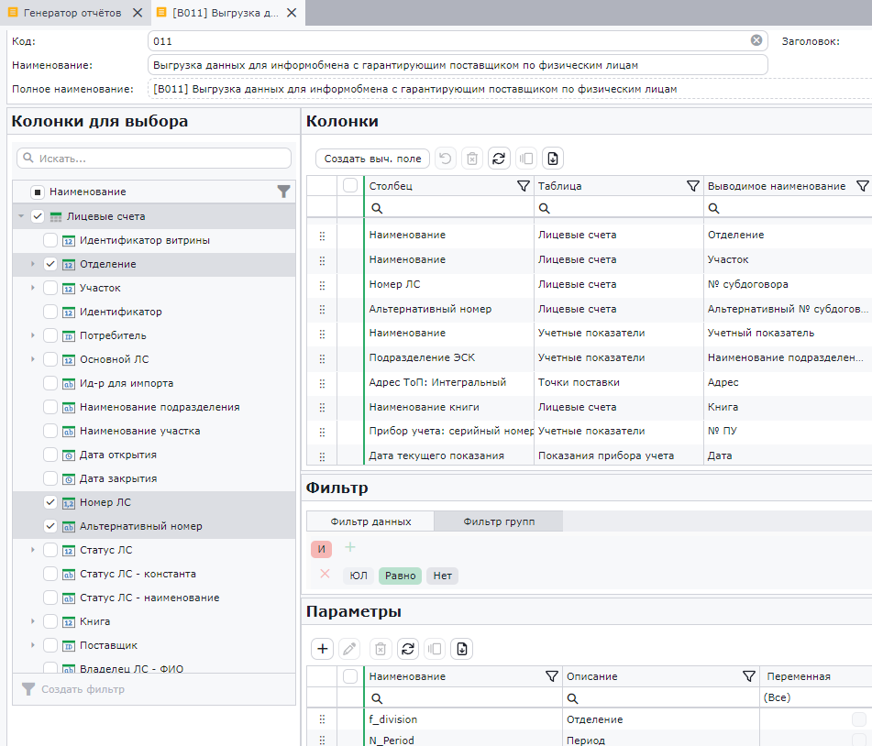Expand the Отделение tree node
The image size is (872, 746).
33,264
